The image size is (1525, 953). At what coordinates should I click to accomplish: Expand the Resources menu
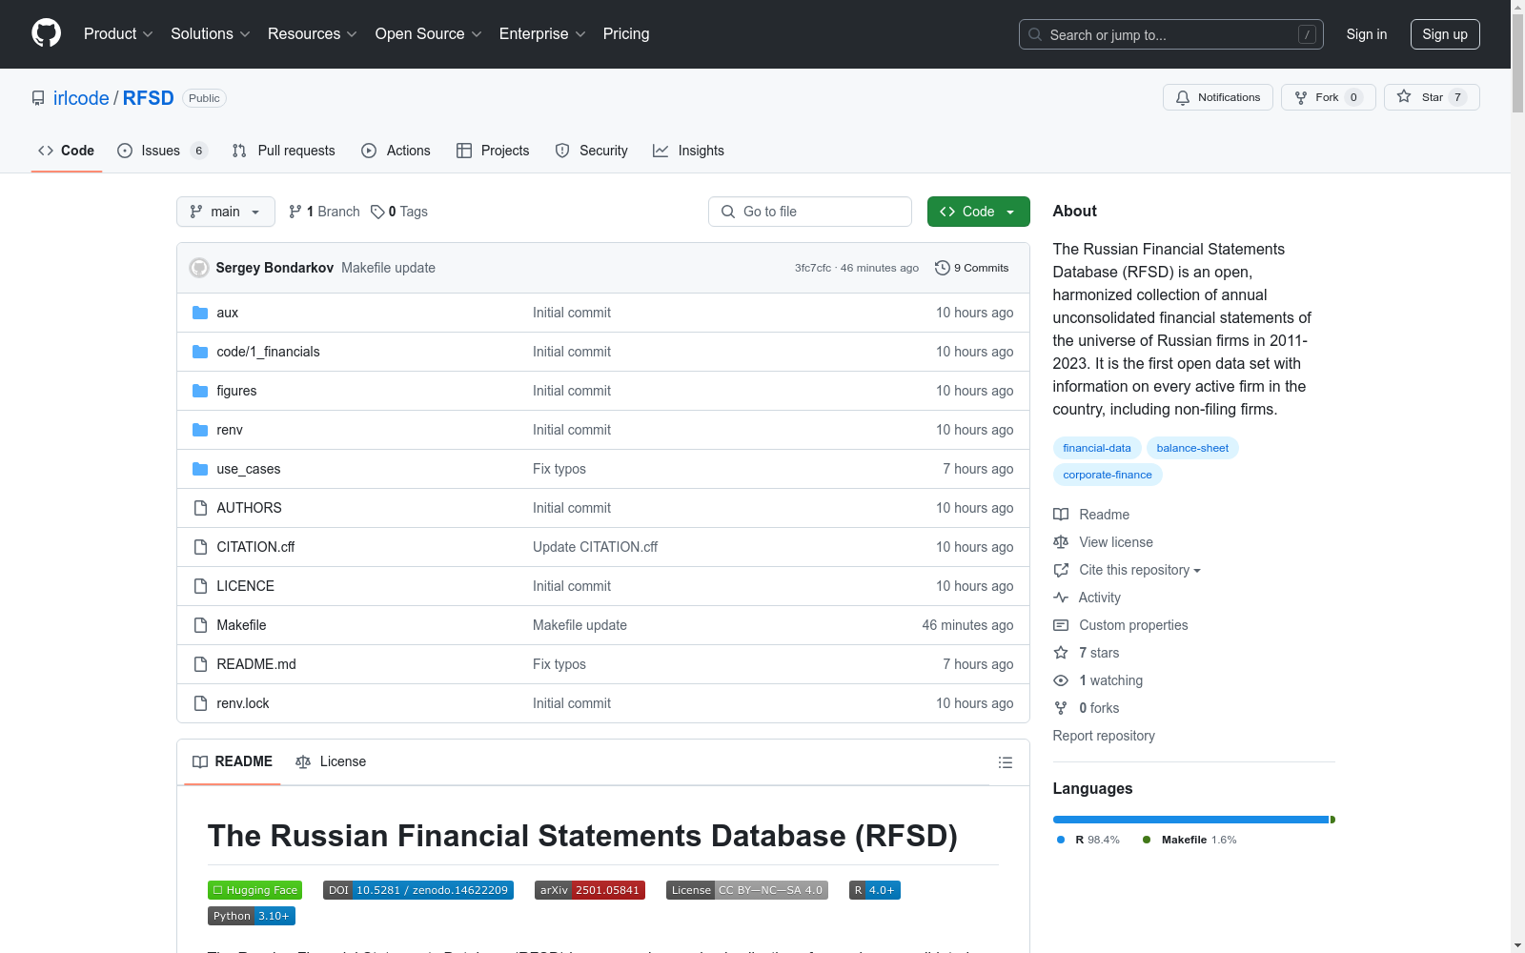coord(313,33)
